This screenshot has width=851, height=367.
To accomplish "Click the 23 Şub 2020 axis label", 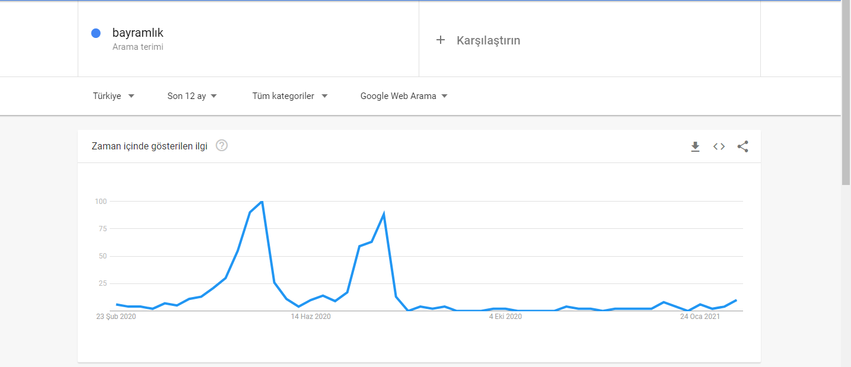I will [x=116, y=317].
